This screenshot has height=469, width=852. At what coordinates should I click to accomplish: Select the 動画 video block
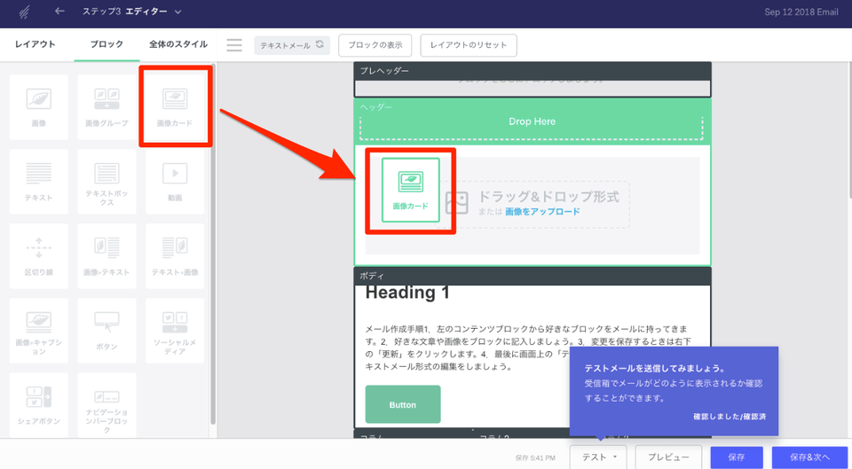pos(175,181)
